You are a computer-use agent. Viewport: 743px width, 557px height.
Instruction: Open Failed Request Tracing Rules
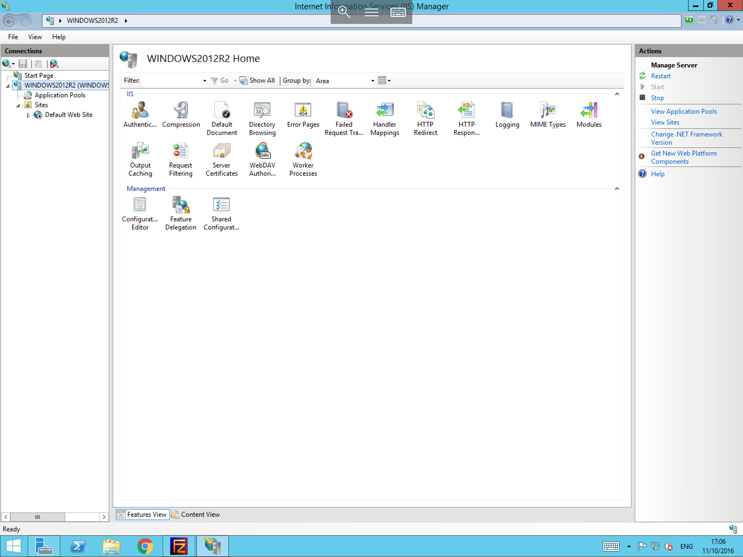click(x=344, y=119)
